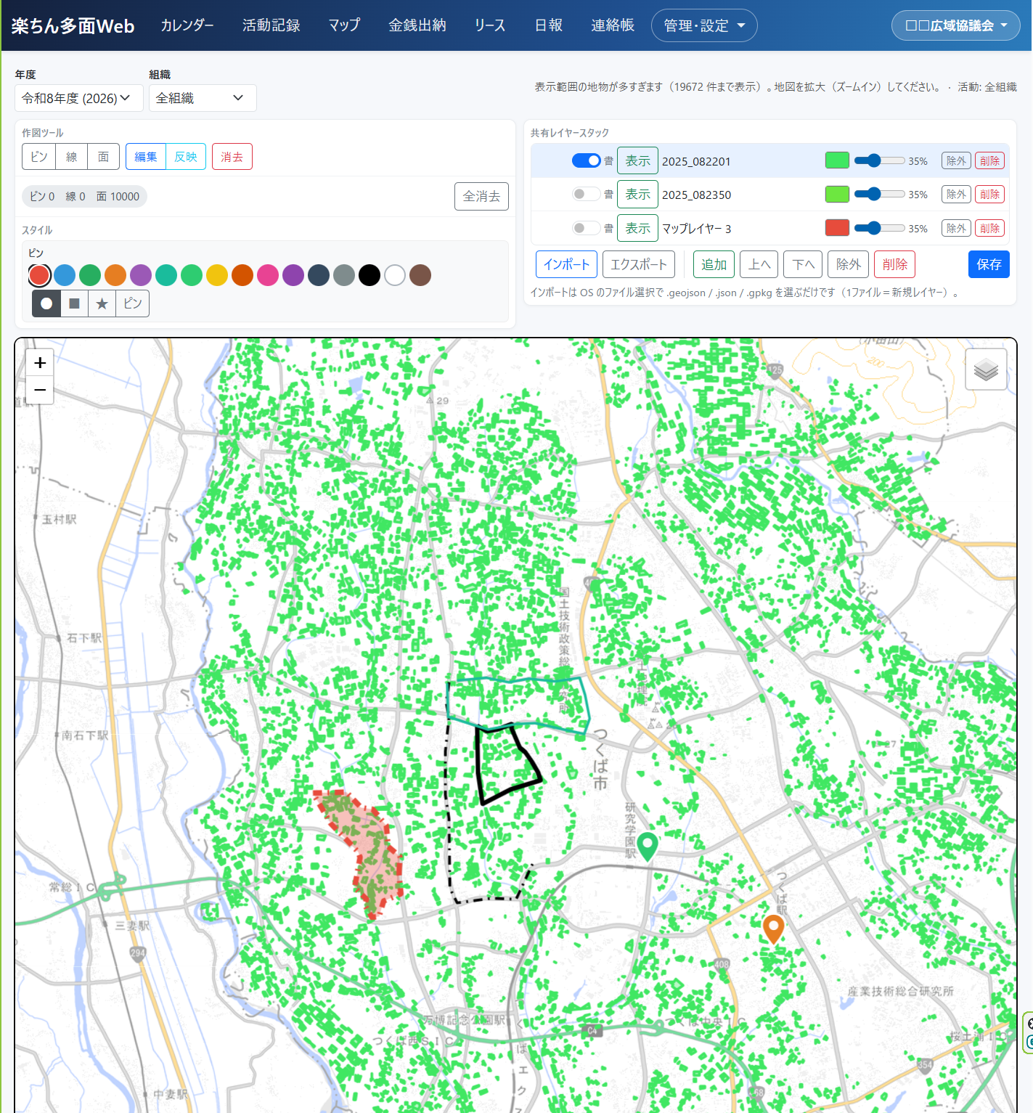Zoom in on the map
Image resolution: width=1033 pixels, height=1113 pixels.
click(x=40, y=363)
